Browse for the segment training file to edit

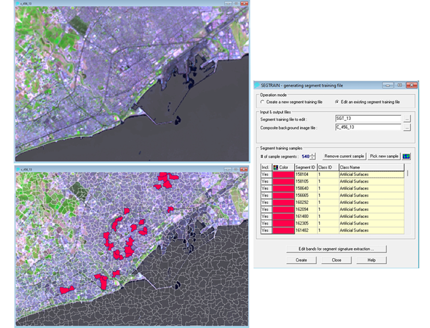point(407,118)
